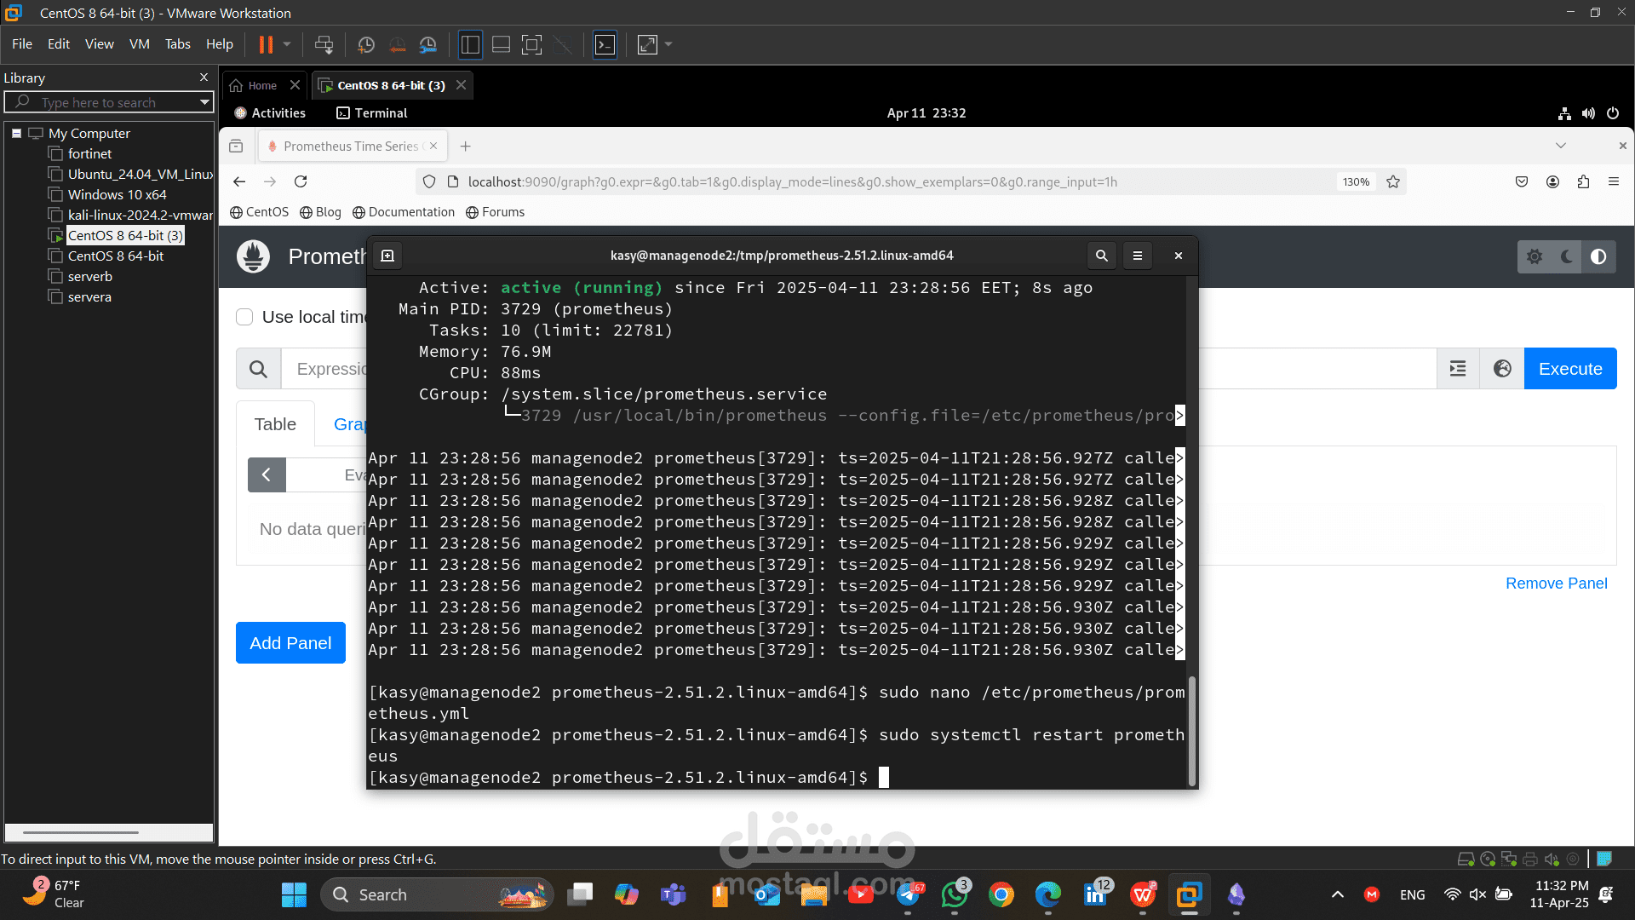Select kali-linux-2024.2 VM in Library
1635x920 pixels.
131,216
